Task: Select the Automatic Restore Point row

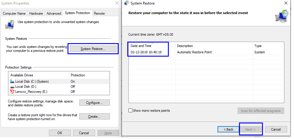Action: click(x=195, y=52)
